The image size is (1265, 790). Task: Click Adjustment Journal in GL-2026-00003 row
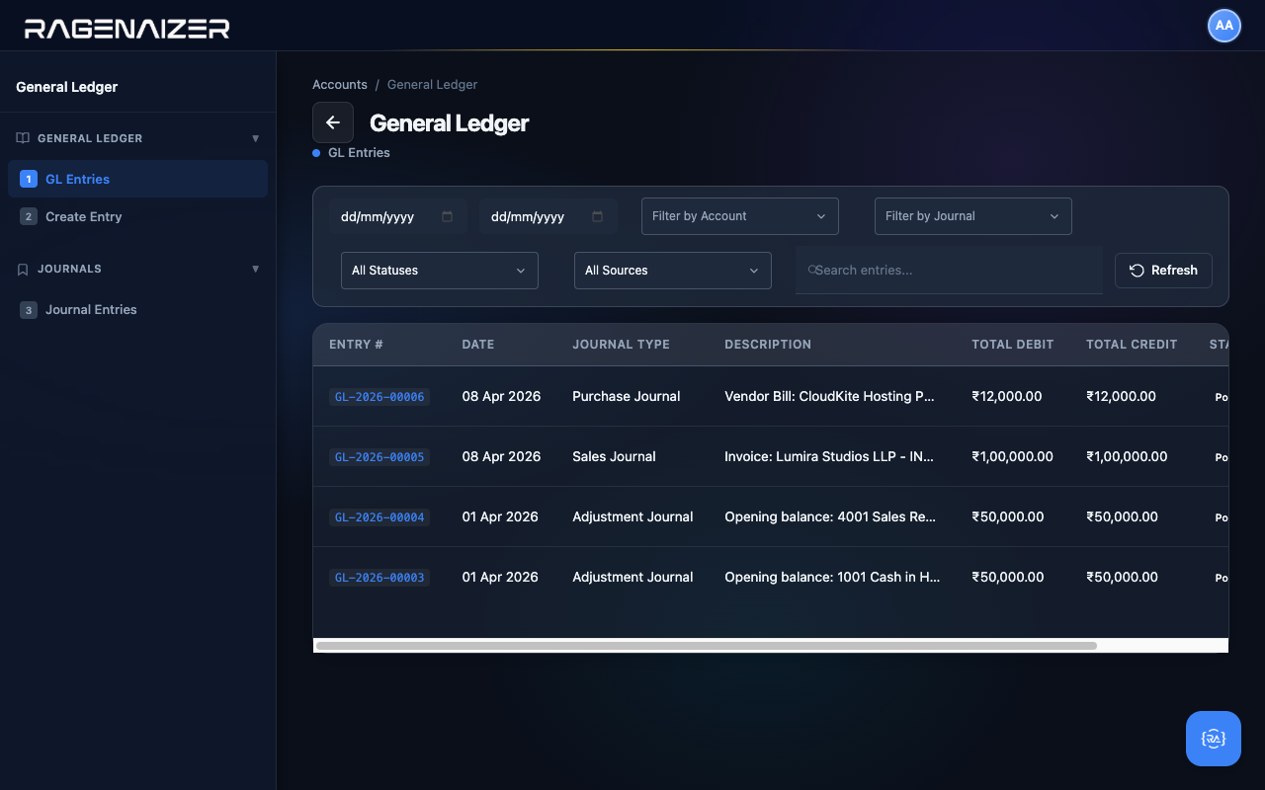[x=632, y=577]
